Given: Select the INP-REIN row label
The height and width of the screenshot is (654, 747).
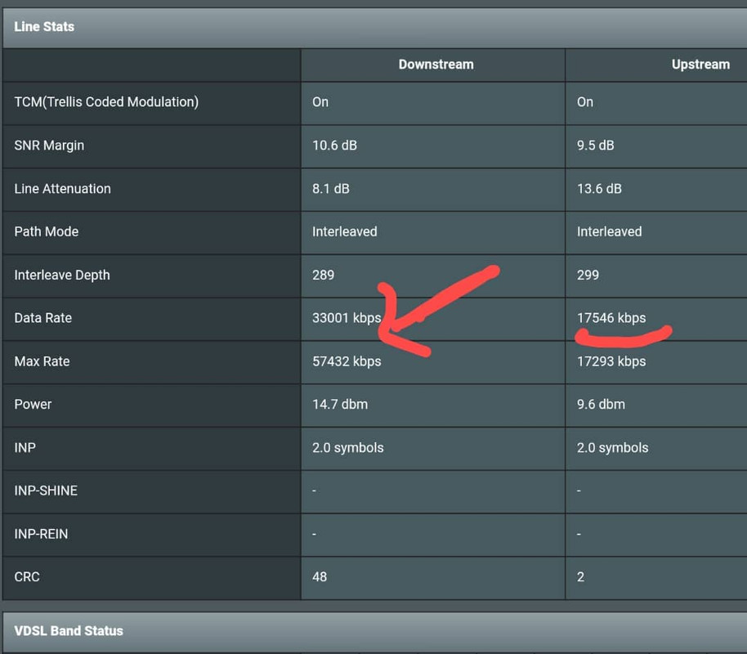Looking at the screenshot, I should [41, 534].
